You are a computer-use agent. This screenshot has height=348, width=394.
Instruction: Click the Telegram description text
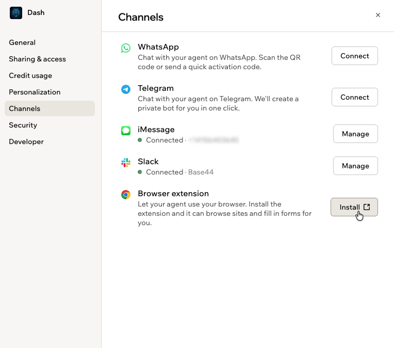point(218,103)
